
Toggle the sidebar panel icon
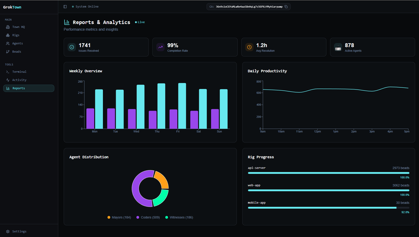pyautogui.click(x=65, y=7)
